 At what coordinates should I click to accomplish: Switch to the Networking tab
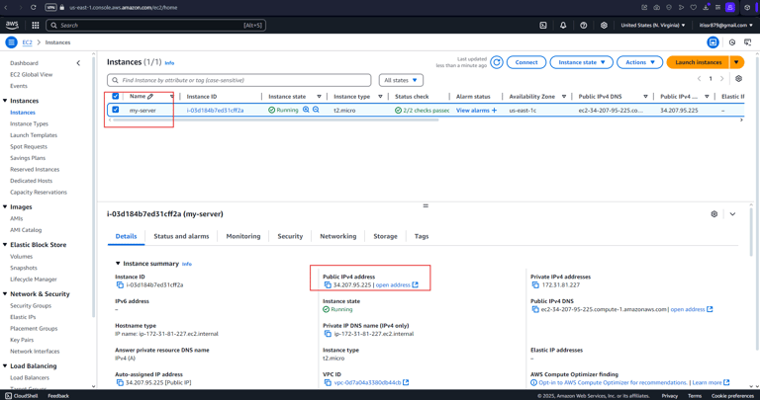pos(337,236)
